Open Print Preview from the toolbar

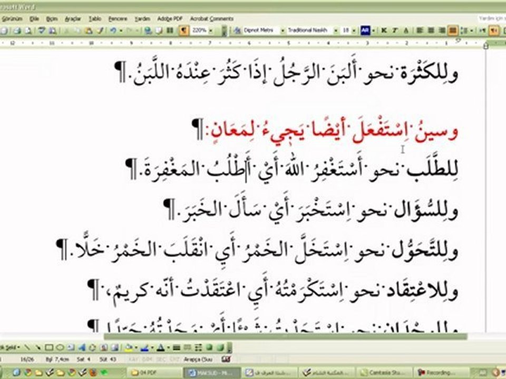tap(28, 31)
